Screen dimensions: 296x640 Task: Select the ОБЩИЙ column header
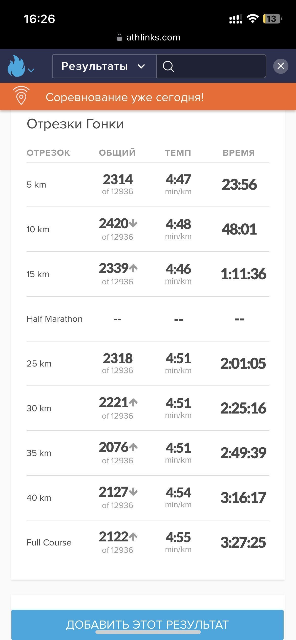click(117, 153)
